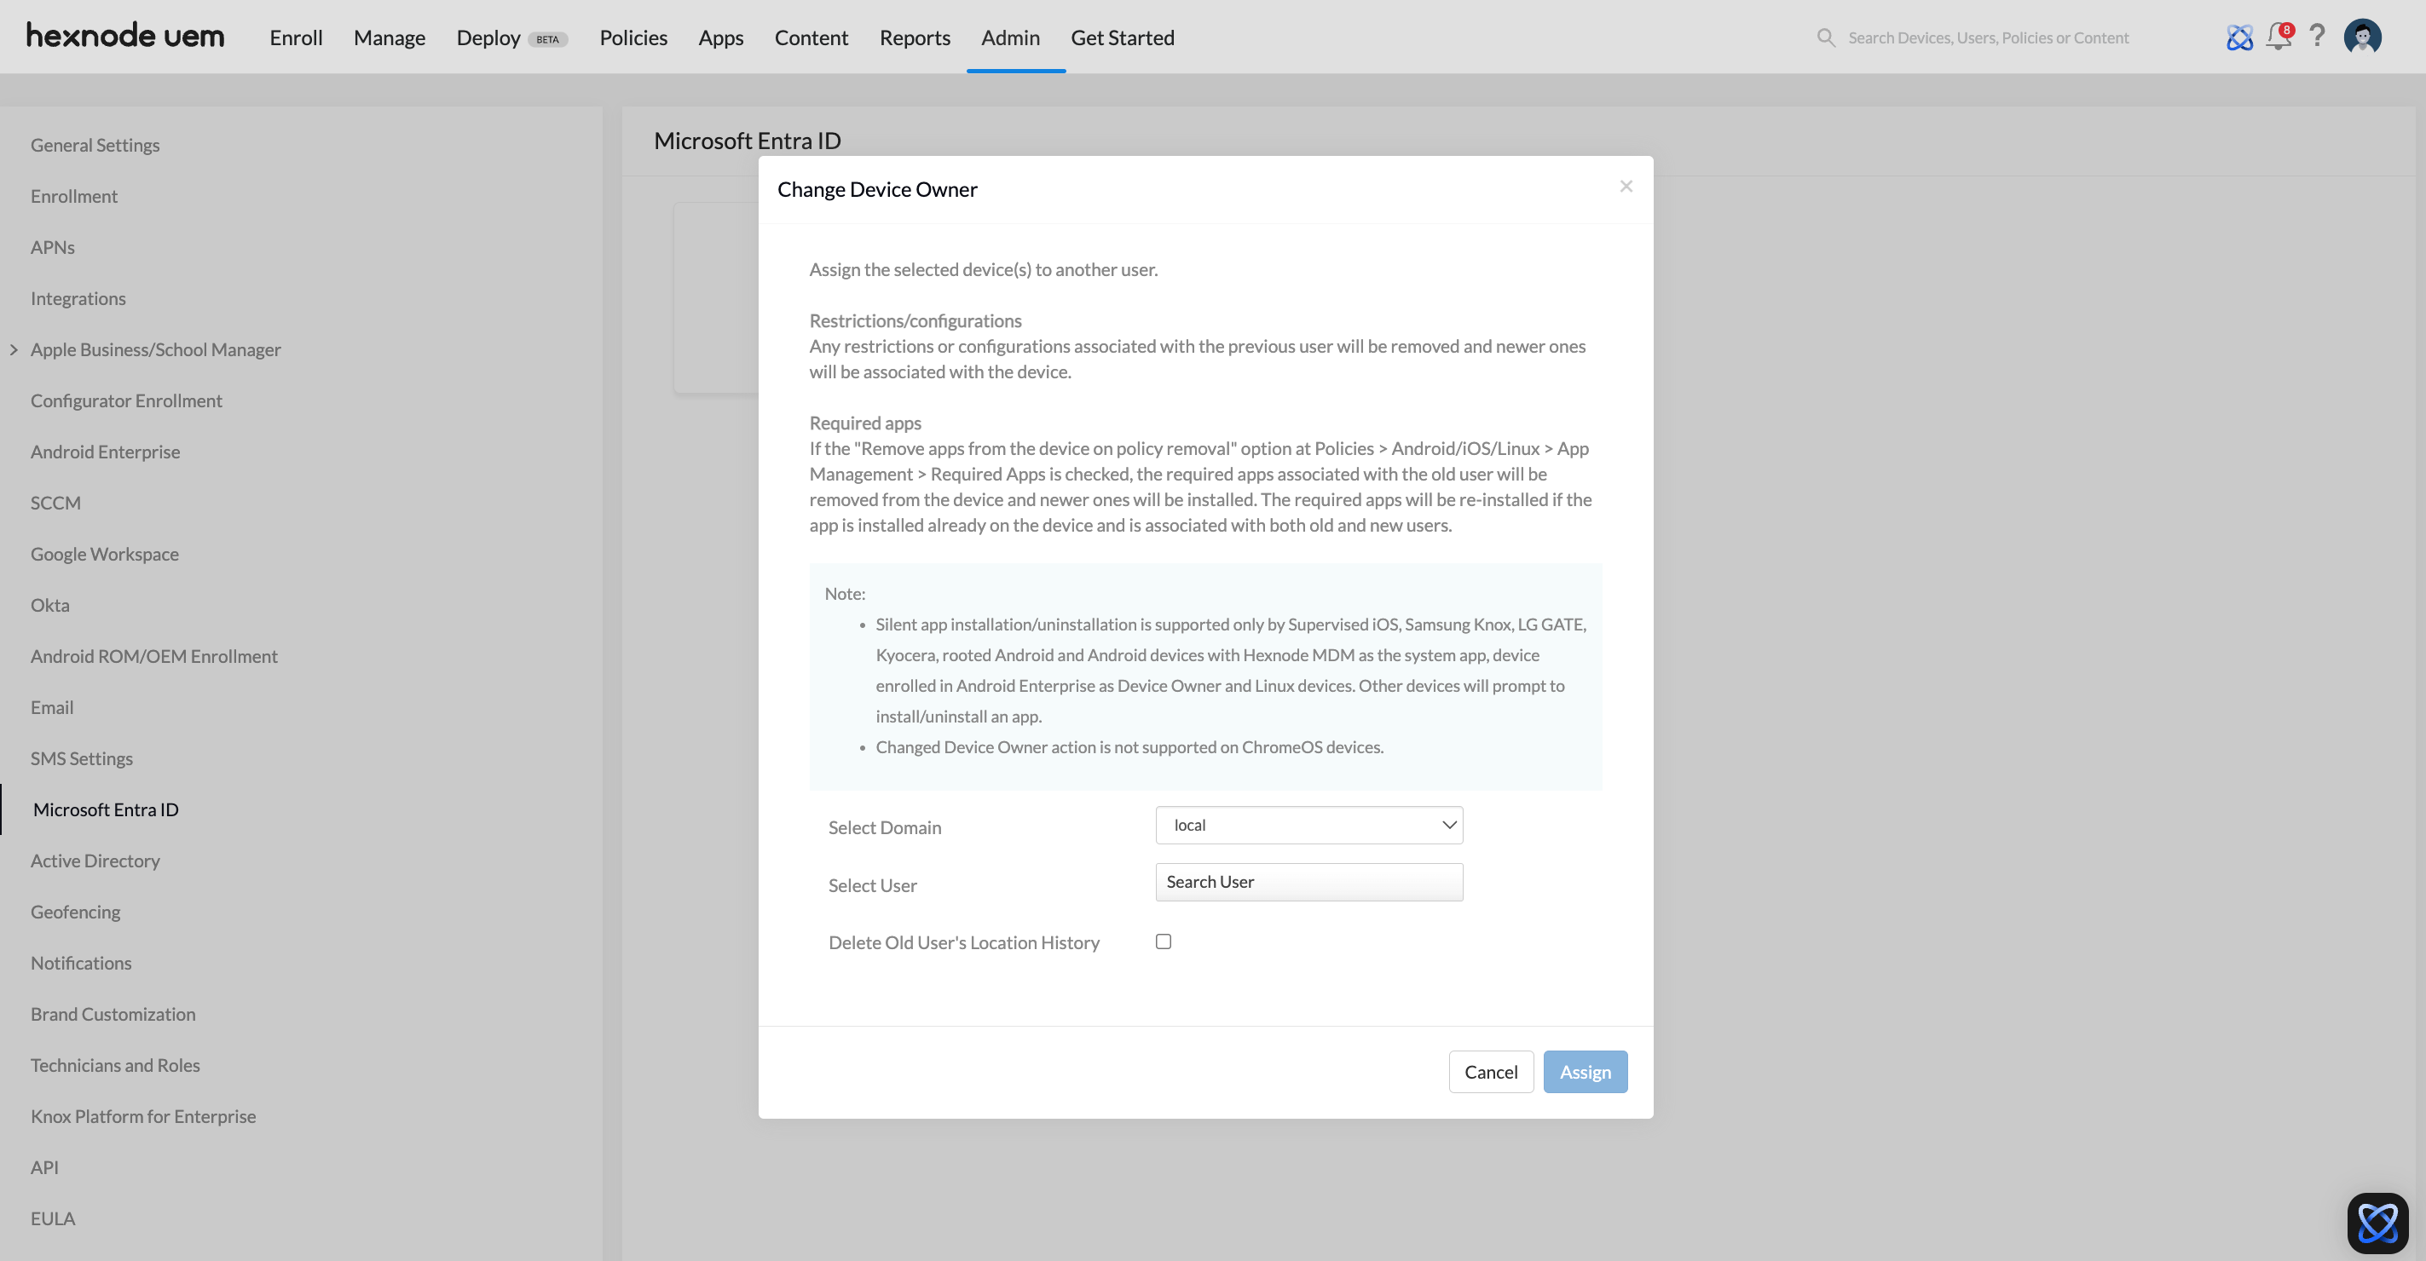Open APNs in sidebar
Screen dimensions: 2426x1261
(x=52, y=247)
